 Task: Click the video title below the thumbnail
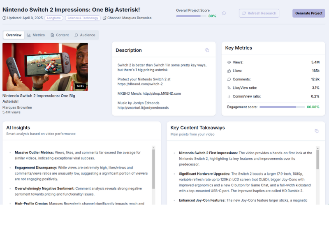click(x=39, y=98)
